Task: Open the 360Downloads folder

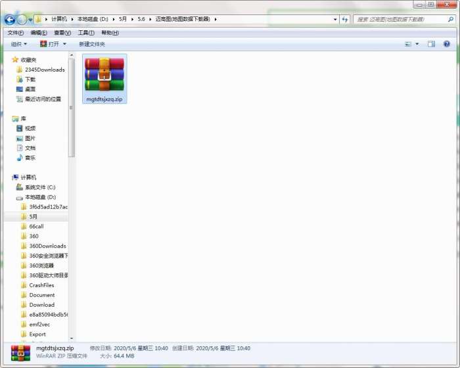Action: click(x=47, y=246)
